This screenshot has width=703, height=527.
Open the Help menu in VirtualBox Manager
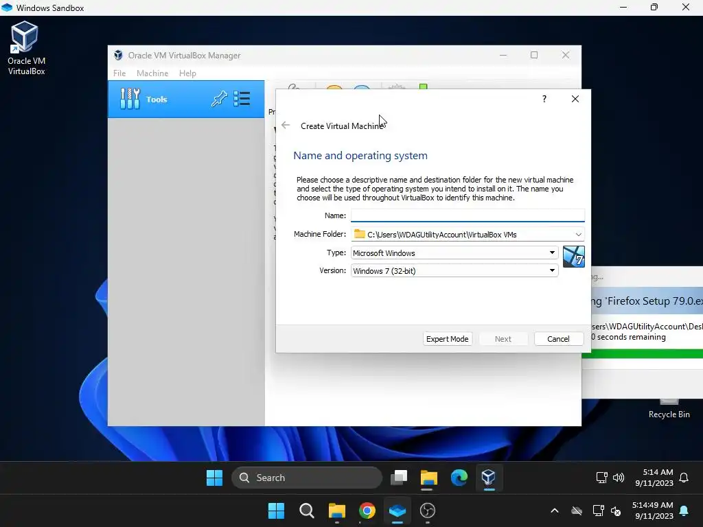tap(187, 73)
